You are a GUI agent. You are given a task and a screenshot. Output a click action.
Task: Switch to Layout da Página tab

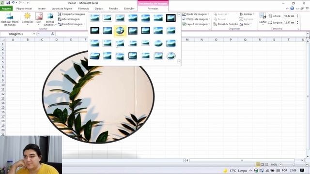pyautogui.click(x=62, y=9)
